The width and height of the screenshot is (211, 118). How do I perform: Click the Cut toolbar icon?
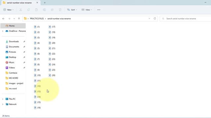coord(20,10)
